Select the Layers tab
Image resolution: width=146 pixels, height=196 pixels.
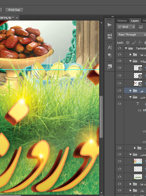pos(135,21)
